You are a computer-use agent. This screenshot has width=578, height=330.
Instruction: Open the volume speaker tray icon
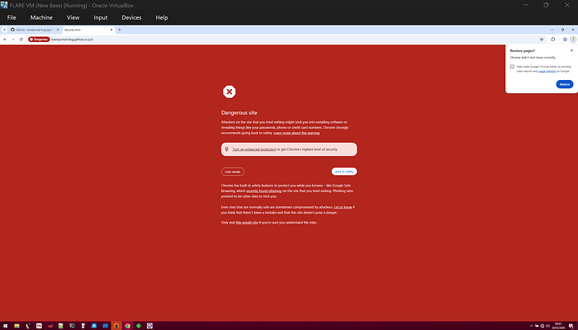click(x=547, y=326)
